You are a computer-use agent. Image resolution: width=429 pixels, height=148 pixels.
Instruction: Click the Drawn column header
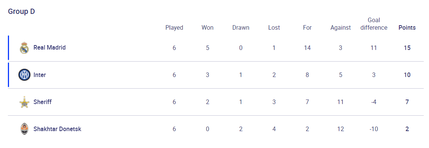tap(241, 28)
